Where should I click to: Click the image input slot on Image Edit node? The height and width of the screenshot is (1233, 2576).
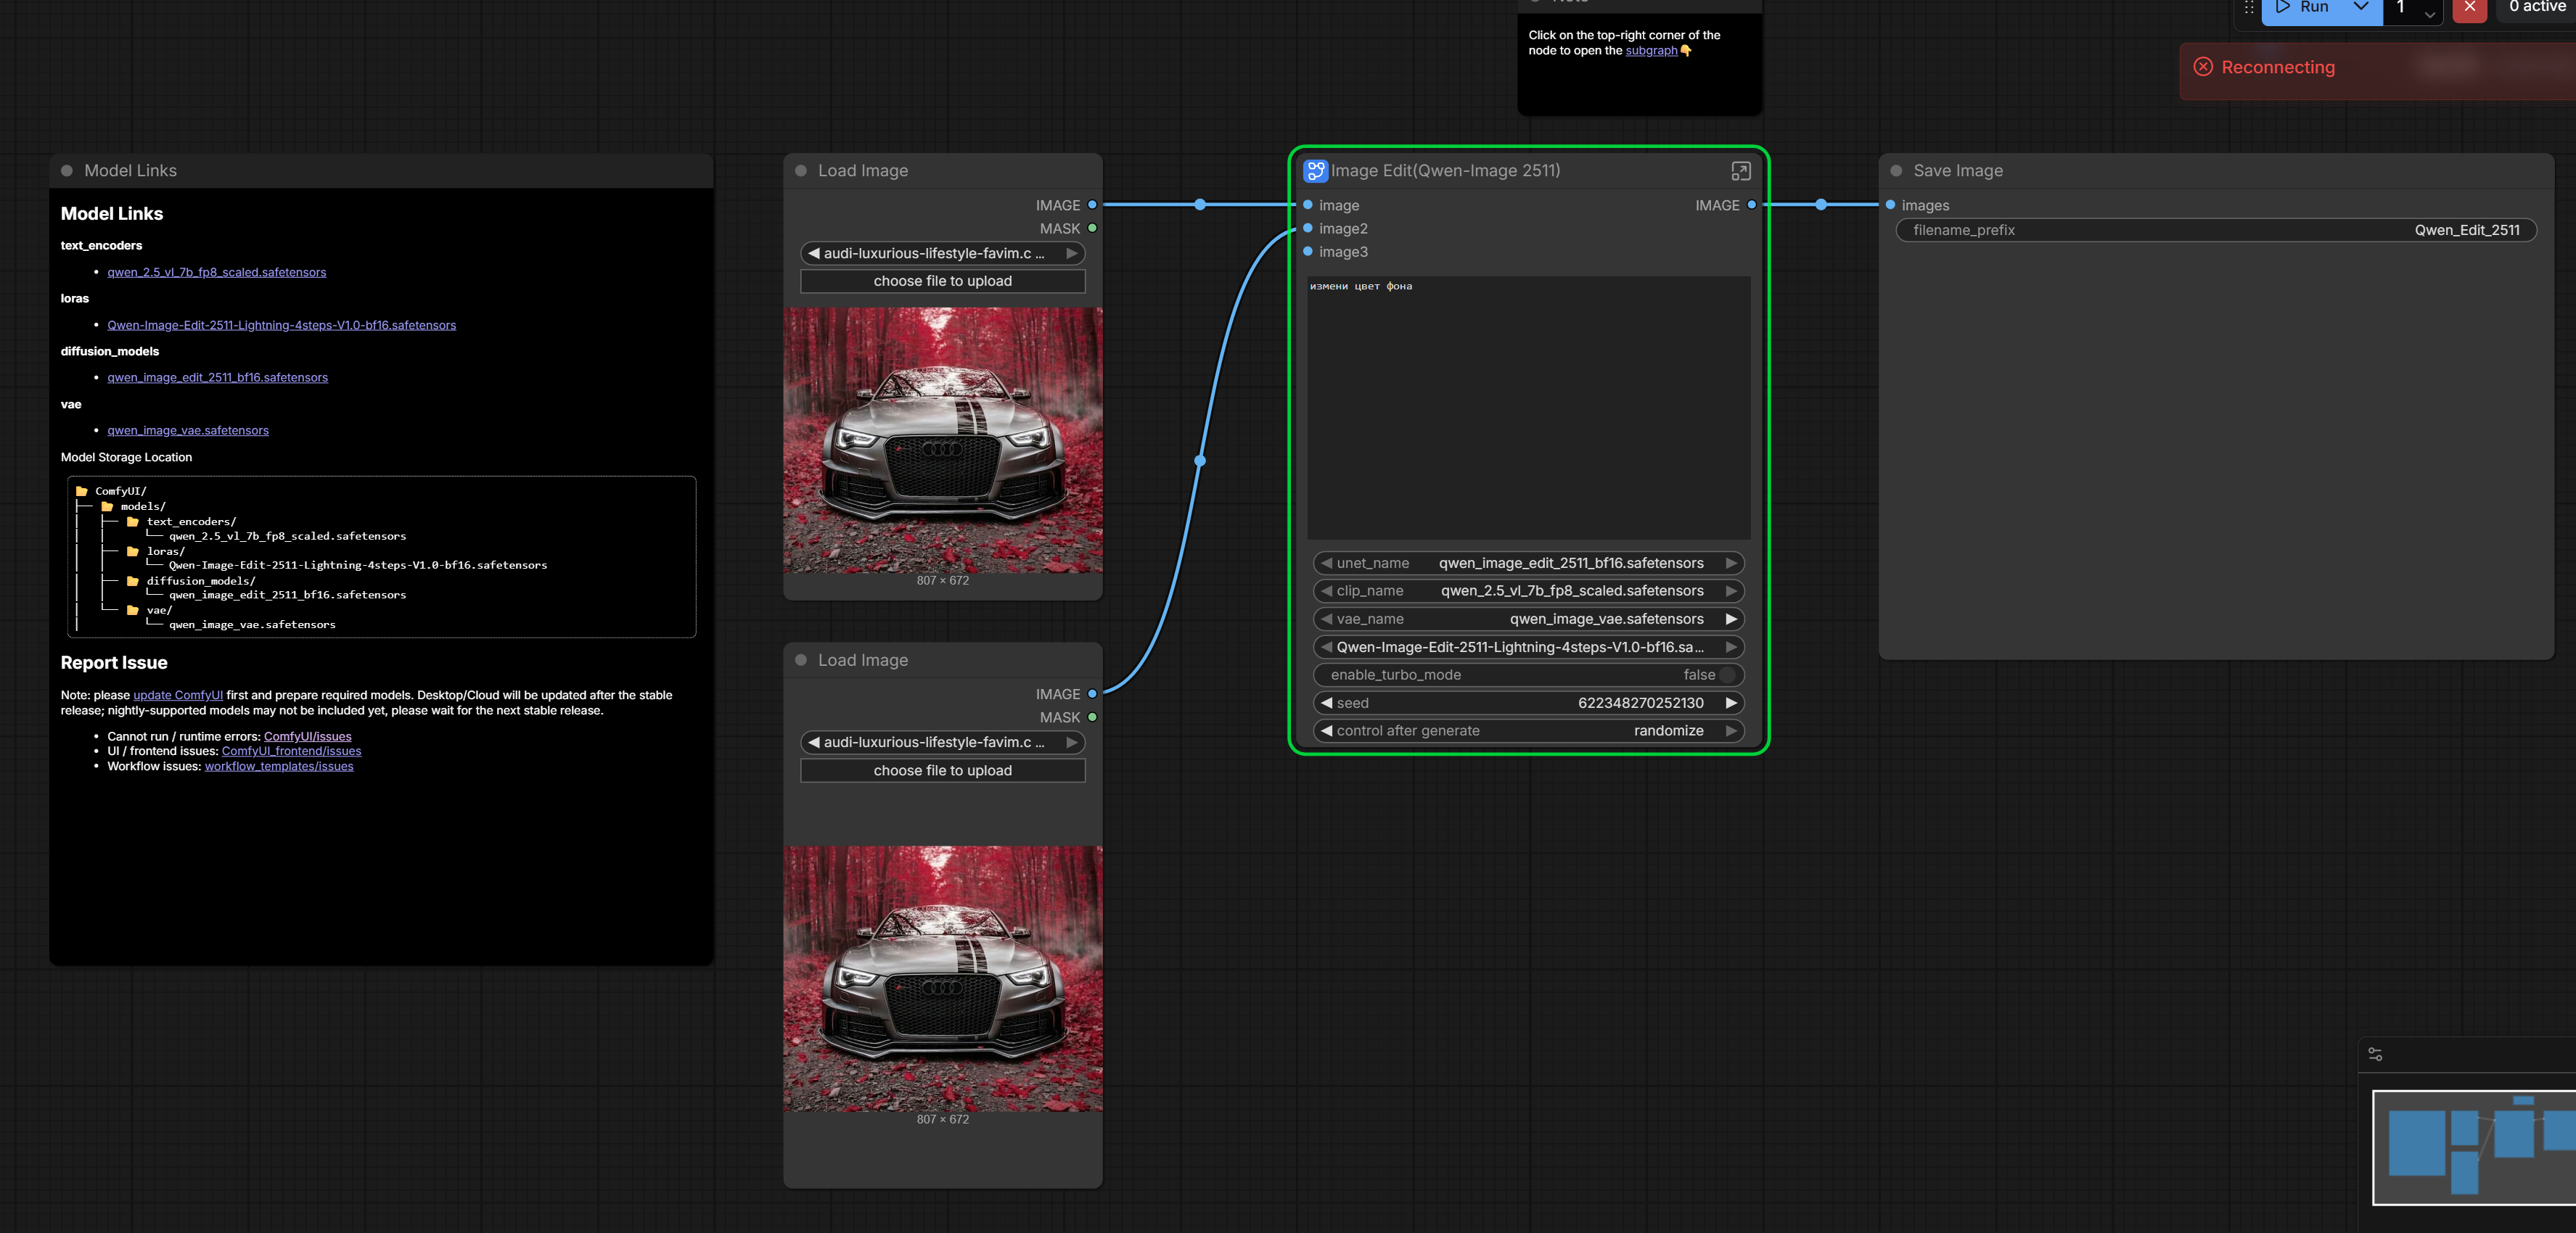[x=1308, y=205]
